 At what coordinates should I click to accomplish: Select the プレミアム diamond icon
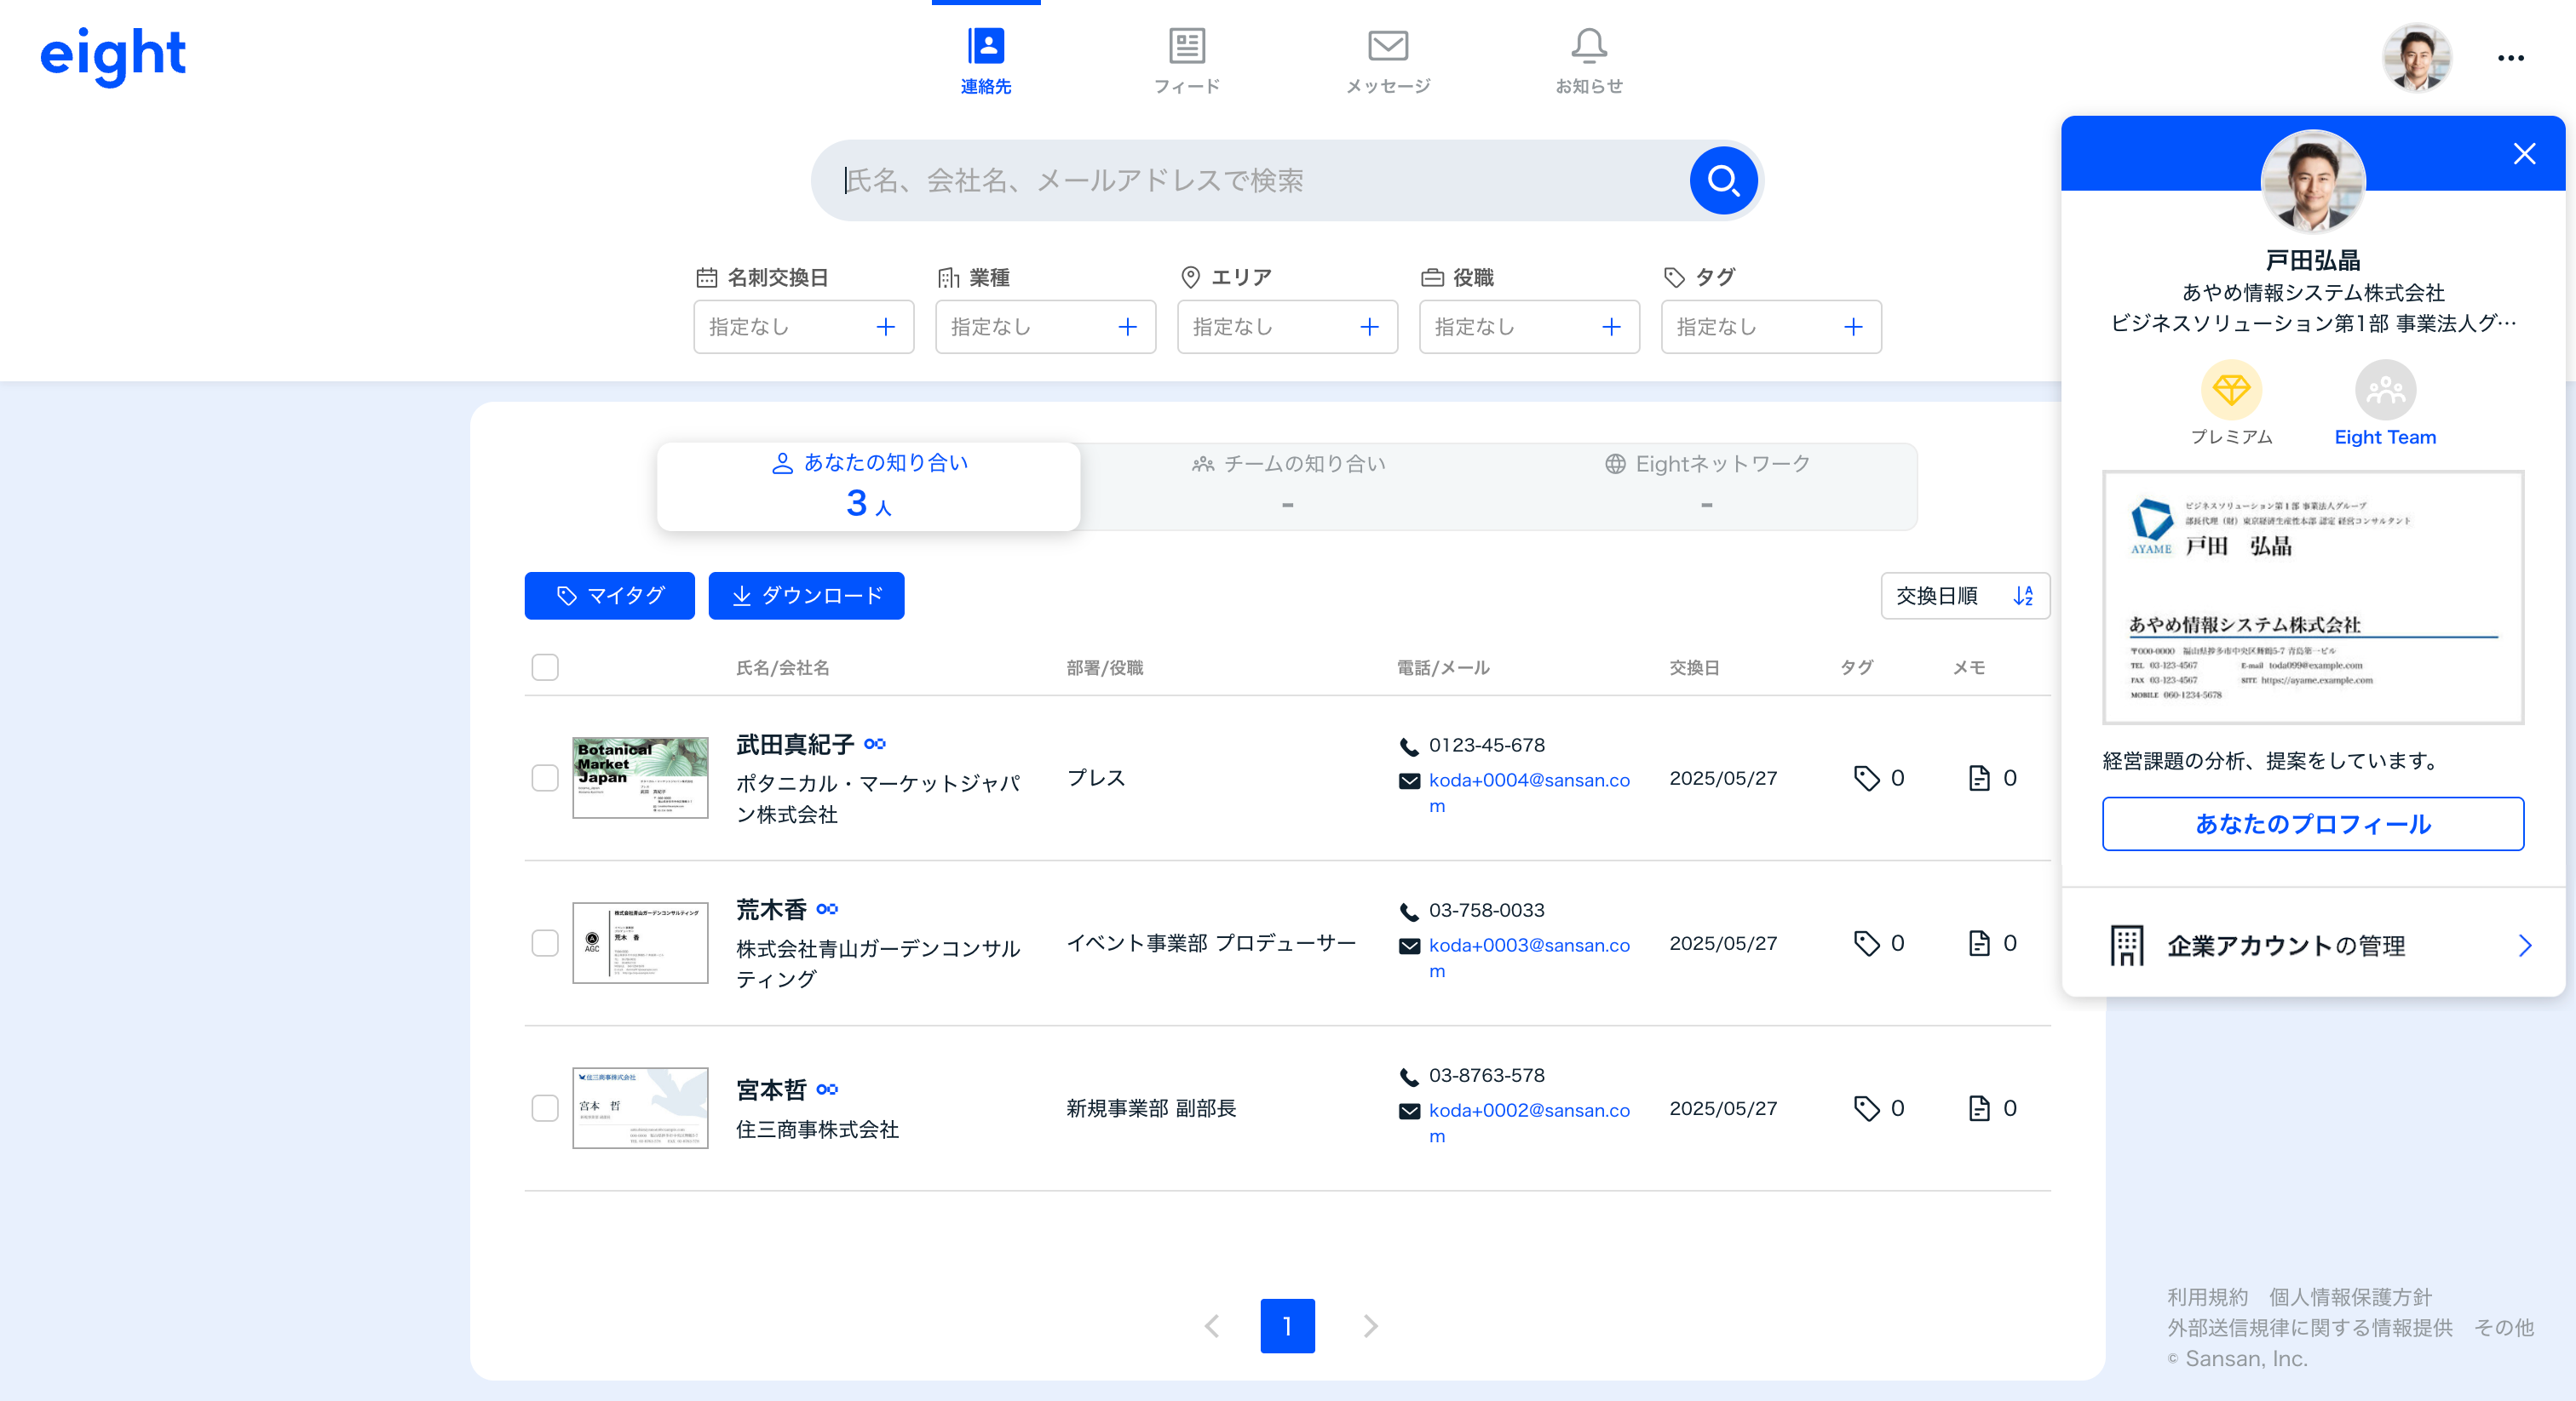click(x=2231, y=391)
